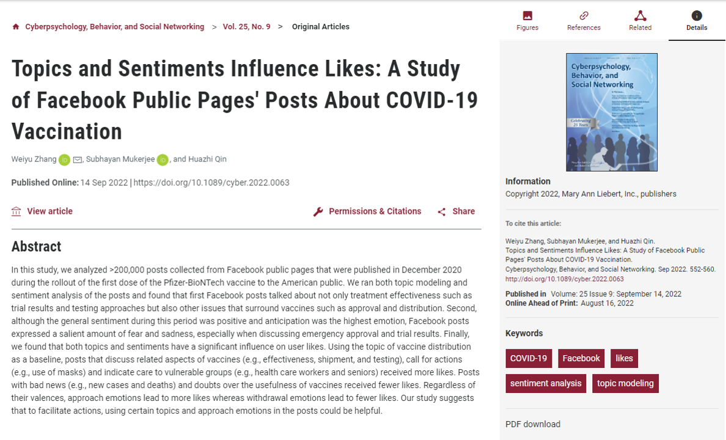Click the wrench icon beside Permissions

point(318,211)
